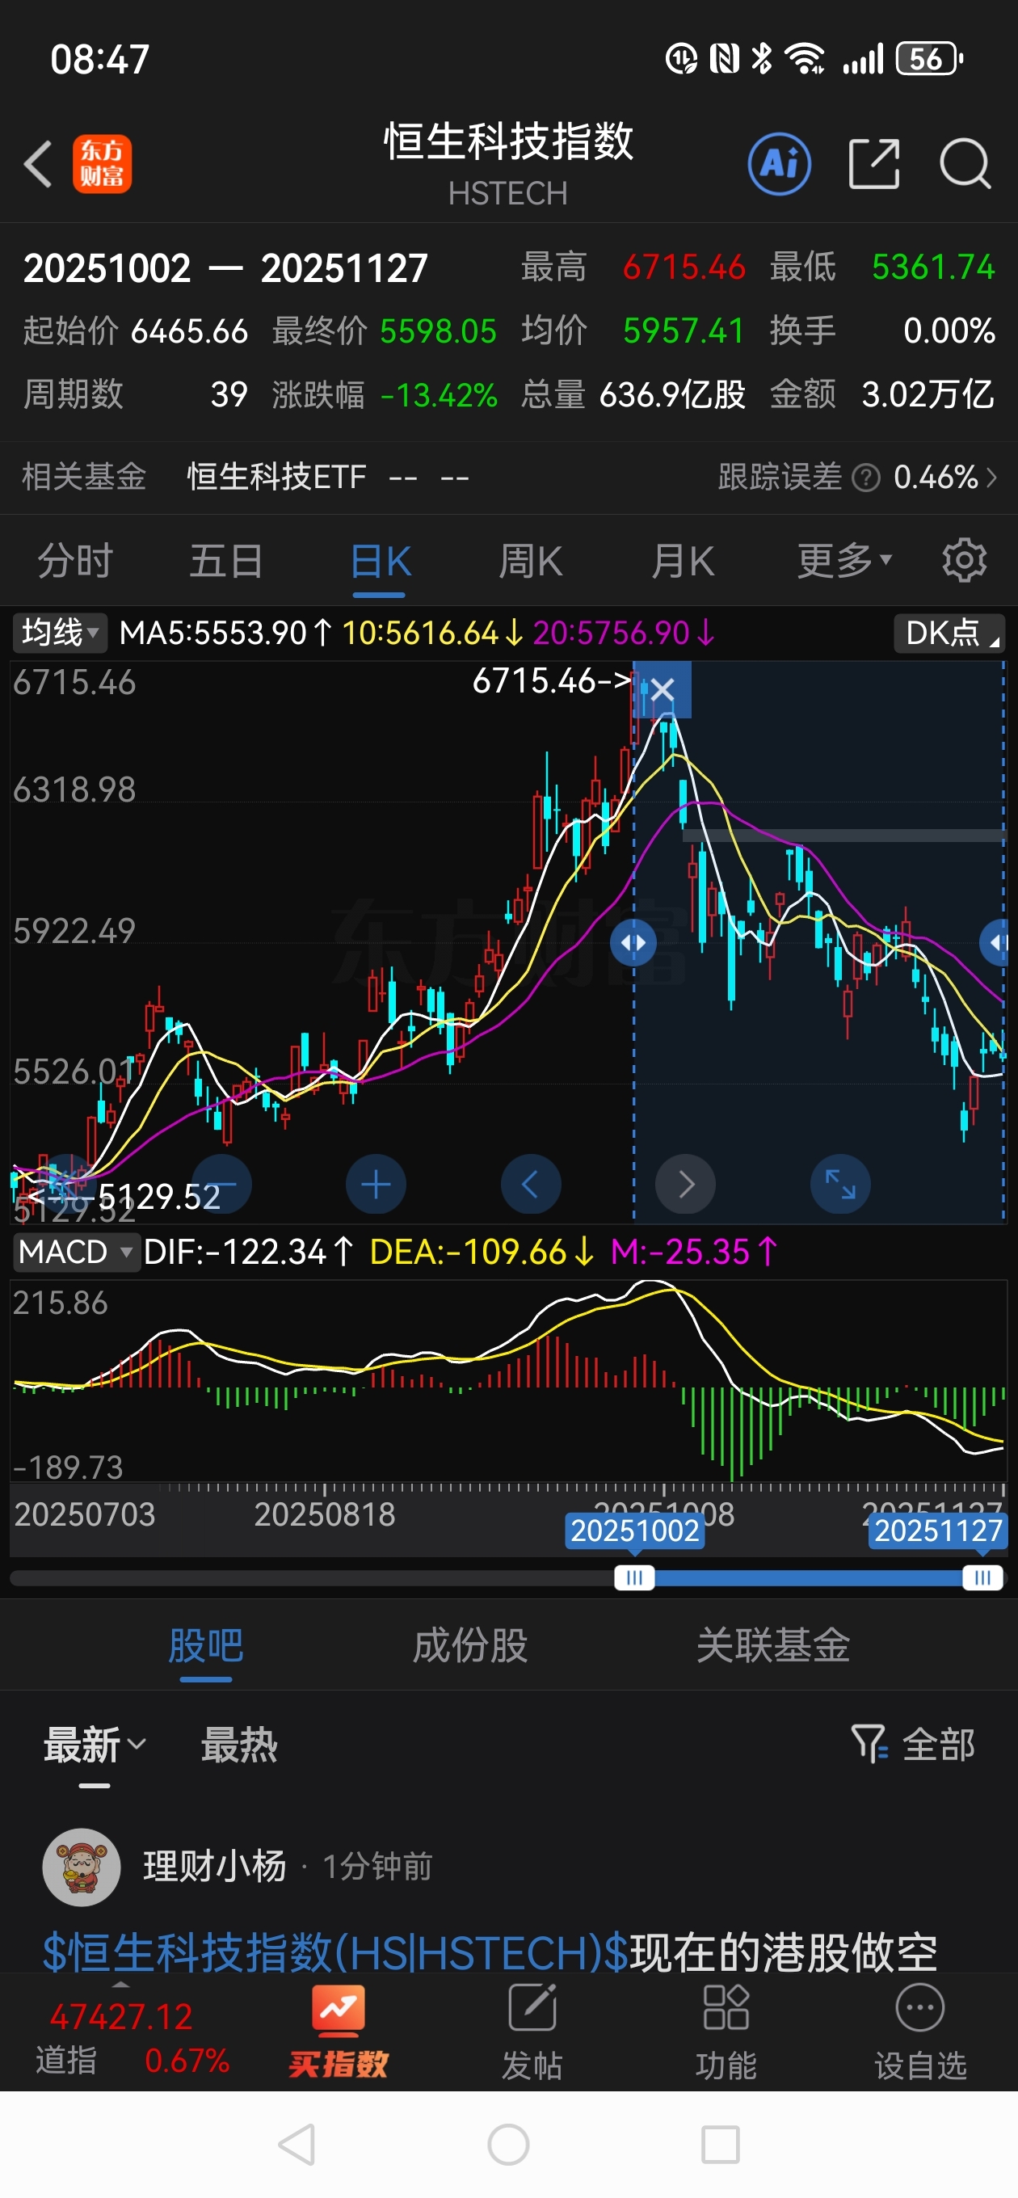Open the 恒生科技ETF related fund
Viewport: 1018px width, 2198px height.
tap(276, 477)
